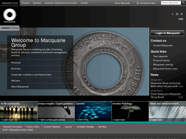The height and width of the screenshot is (139, 186).
Task: Select the medium text size A
Action: (177, 14)
